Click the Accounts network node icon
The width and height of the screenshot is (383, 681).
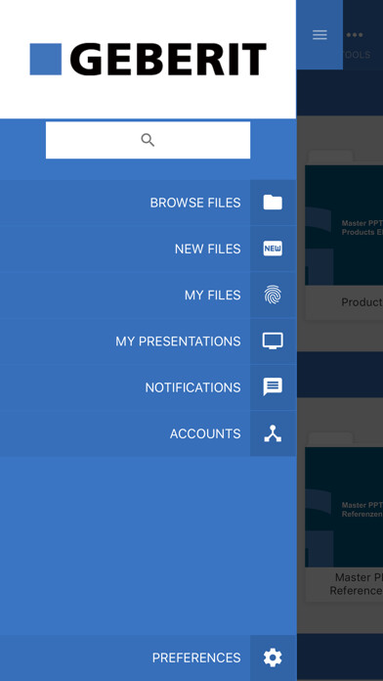tap(273, 433)
